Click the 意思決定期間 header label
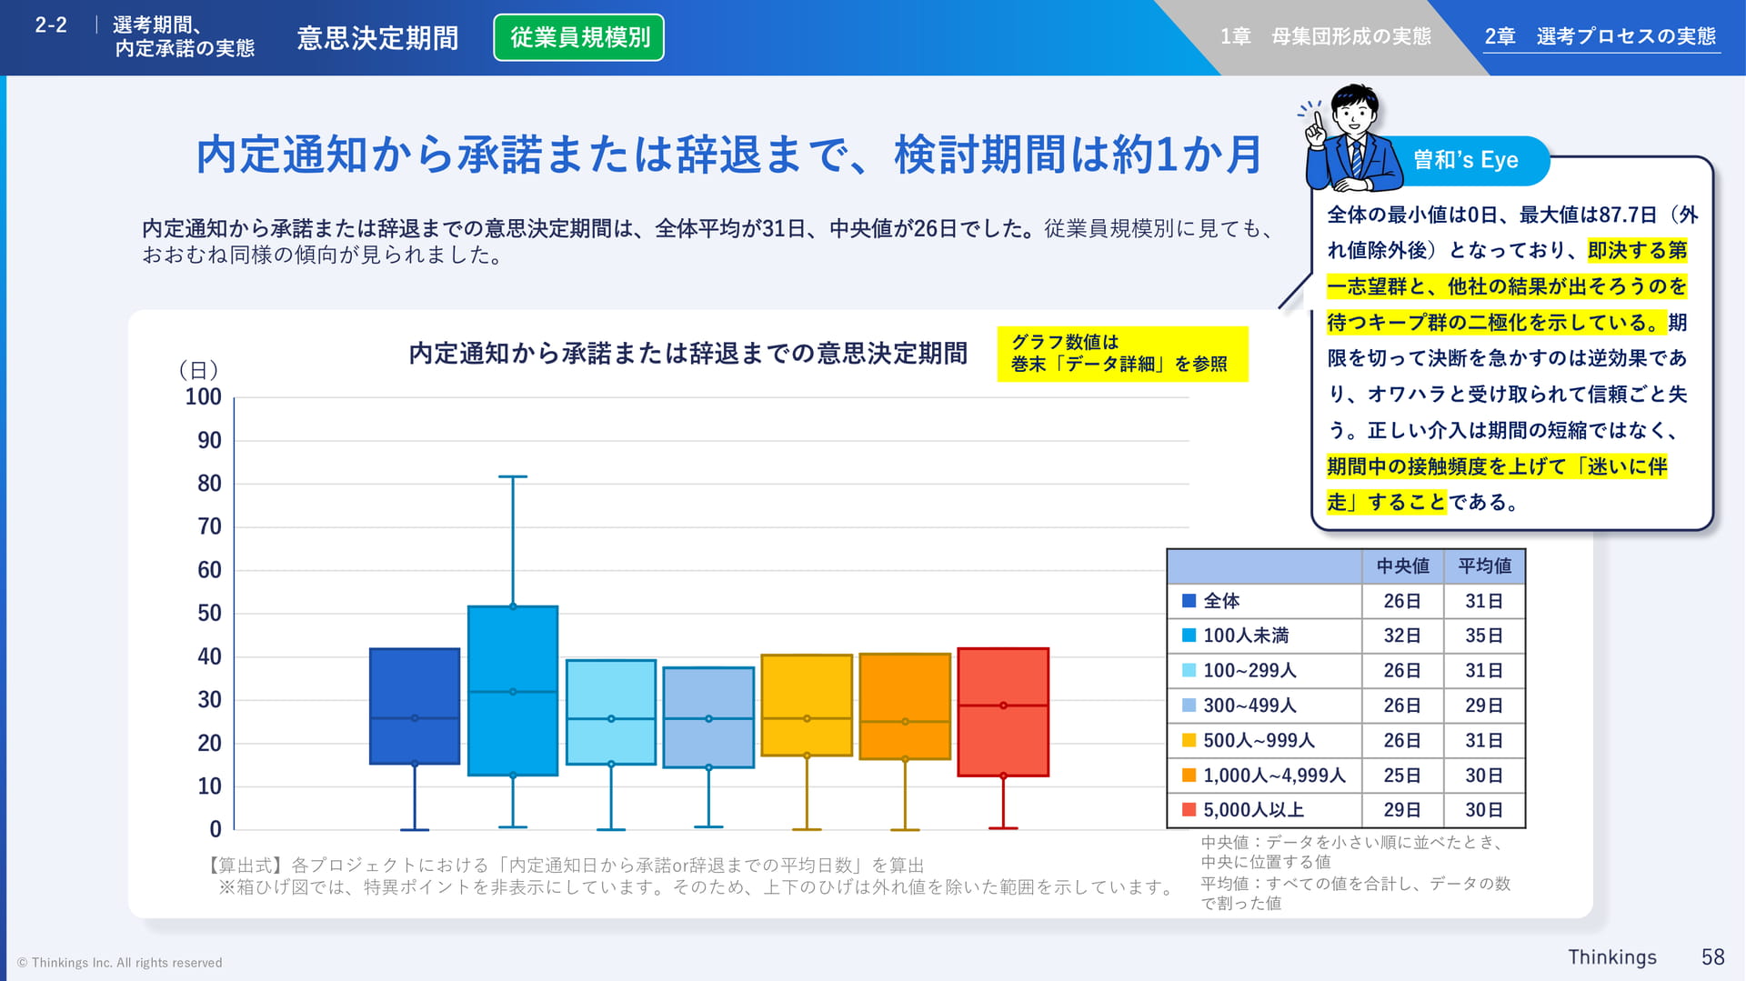Image resolution: width=1746 pixels, height=981 pixels. [377, 38]
